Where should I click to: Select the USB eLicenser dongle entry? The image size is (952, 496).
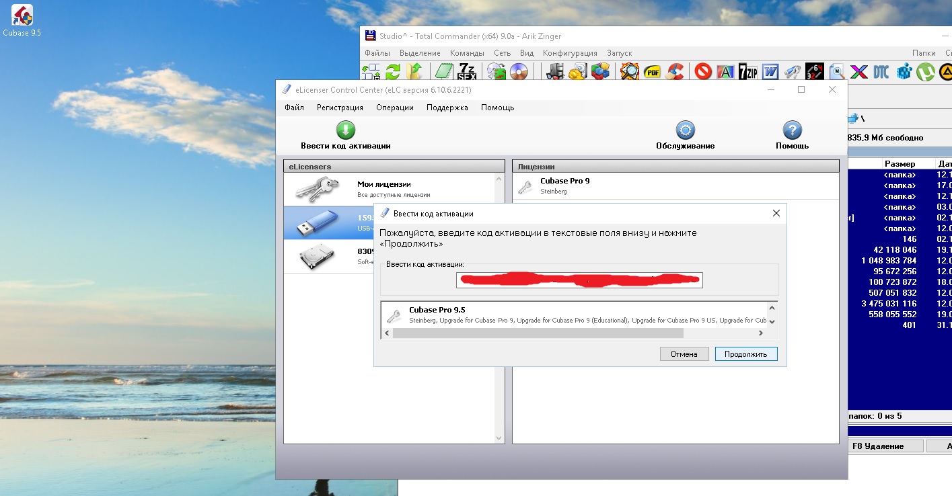pos(328,222)
